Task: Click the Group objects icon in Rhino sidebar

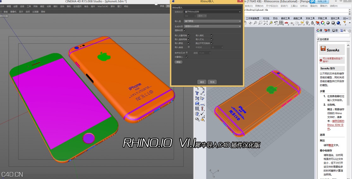Action: (x=197, y=98)
